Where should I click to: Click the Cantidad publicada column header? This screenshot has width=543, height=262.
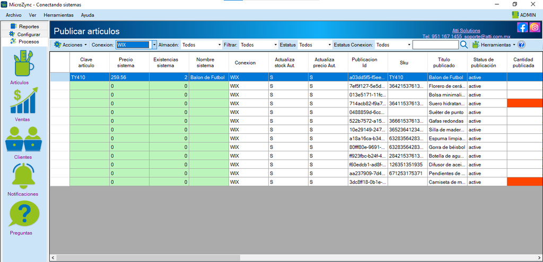click(x=525, y=62)
